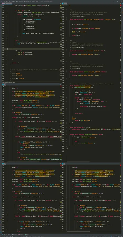
Task: Click the AddDuplicates breadcrumb
Action: tap(6, 82)
